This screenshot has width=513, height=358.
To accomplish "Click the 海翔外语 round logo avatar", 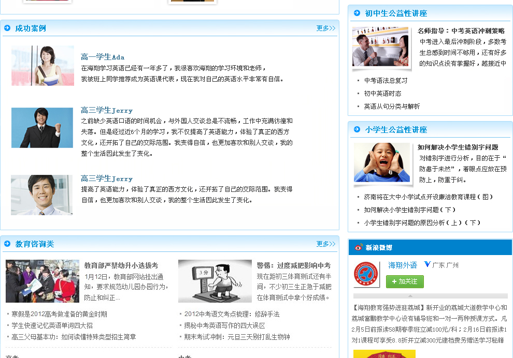I will pyautogui.click(x=366, y=275).
